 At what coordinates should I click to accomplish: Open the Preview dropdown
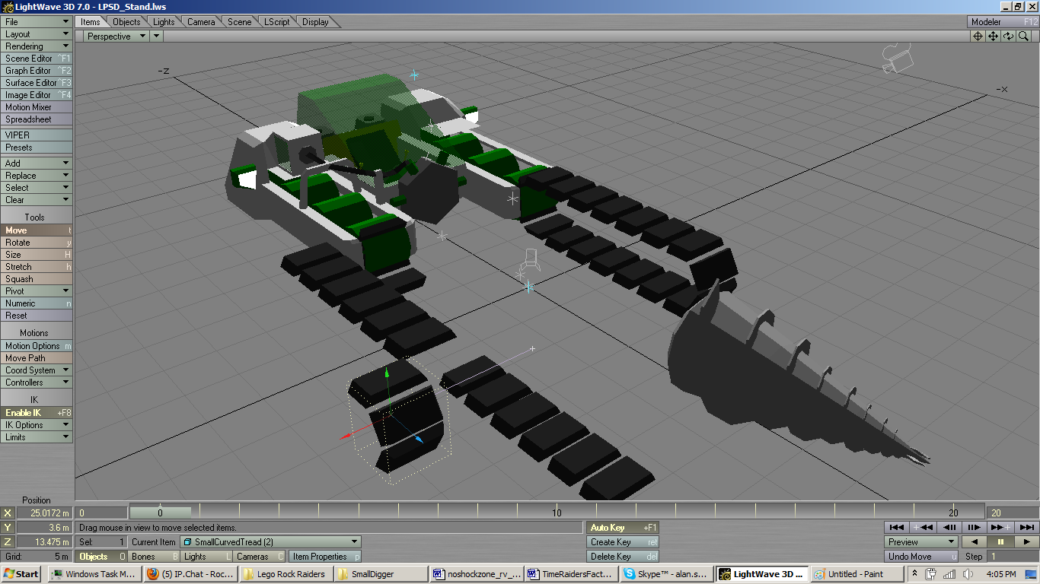click(x=921, y=542)
